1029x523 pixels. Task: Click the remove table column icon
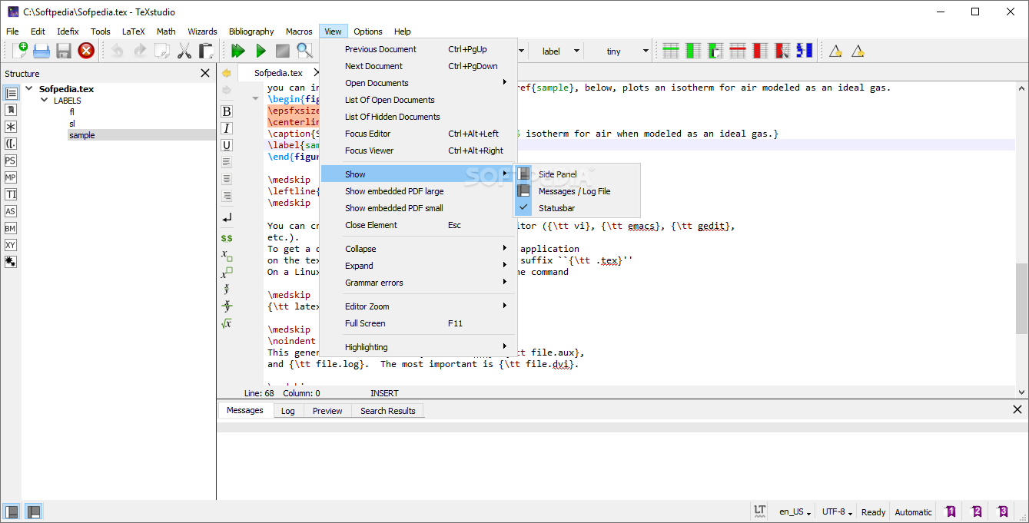point(760,51)
